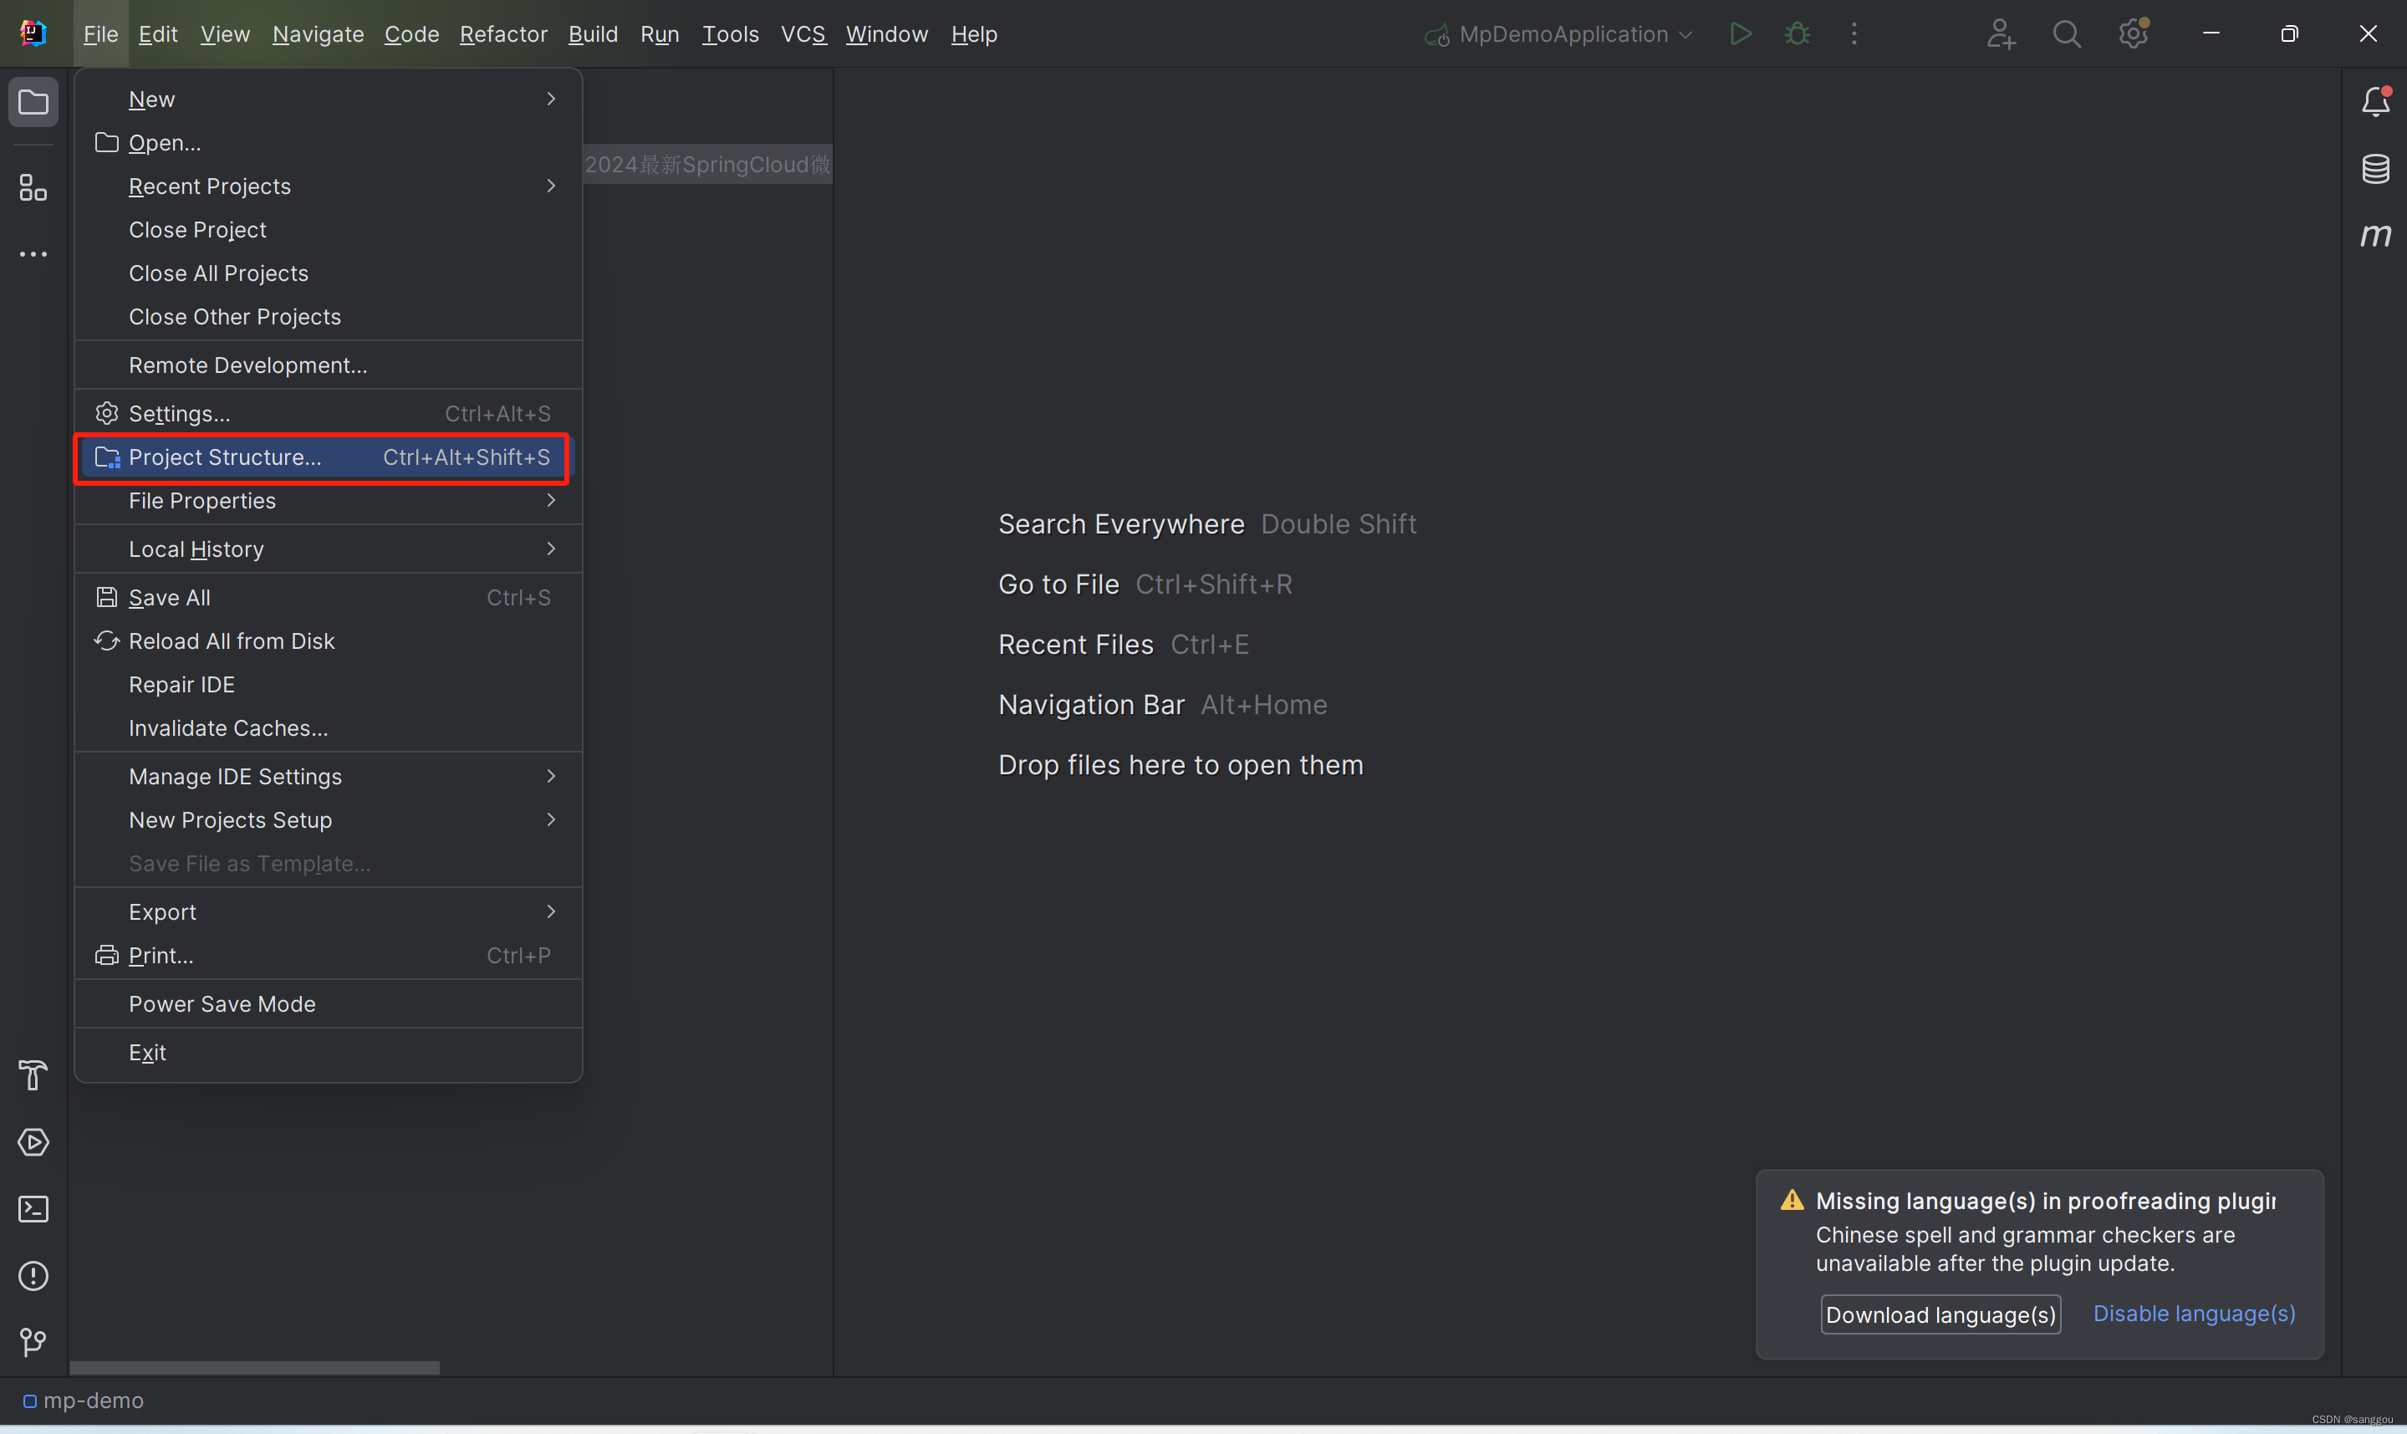Click the Disable language(s) link
This screenshot has height=1434, width=2407.
click(x=2194, y=1314)
